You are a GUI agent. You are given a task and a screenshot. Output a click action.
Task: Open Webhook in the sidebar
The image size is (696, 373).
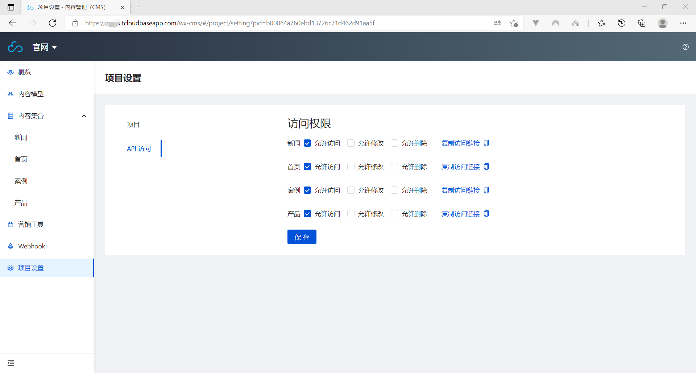point(32,246)
